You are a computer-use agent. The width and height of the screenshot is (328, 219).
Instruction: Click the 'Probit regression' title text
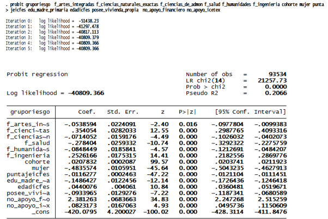pos(38,74)
